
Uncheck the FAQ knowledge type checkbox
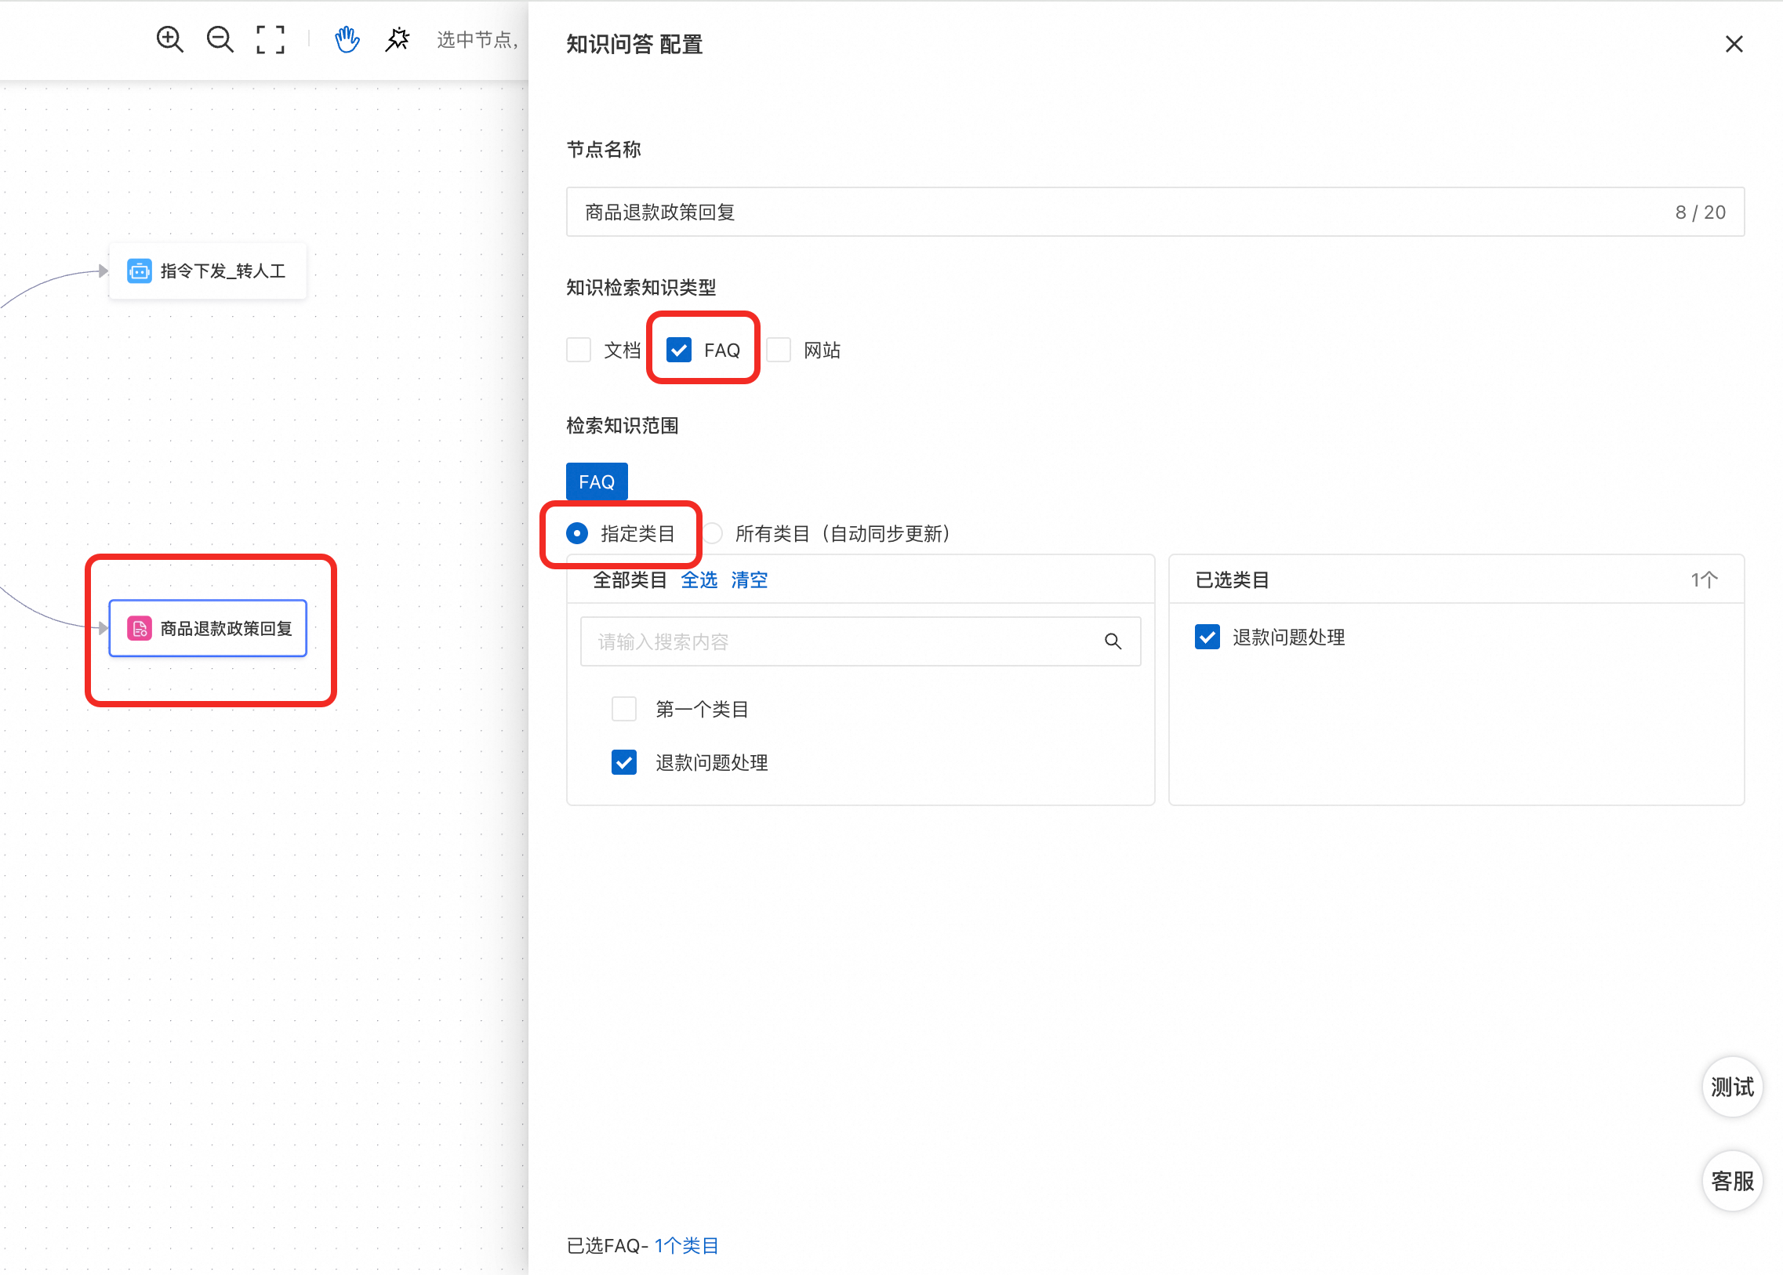(x=678, y=351)
